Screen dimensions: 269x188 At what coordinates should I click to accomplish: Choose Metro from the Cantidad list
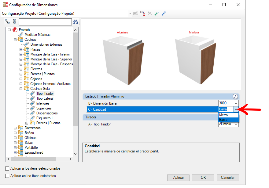[x=224, y=115]
